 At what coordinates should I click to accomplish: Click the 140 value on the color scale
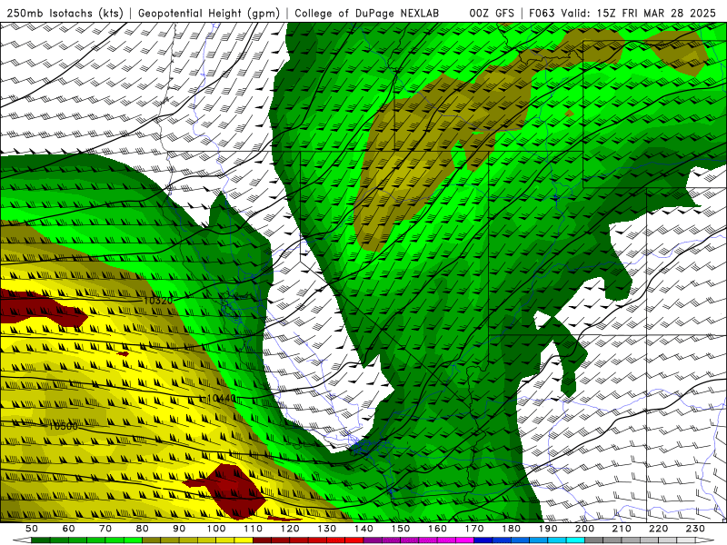[x=363, y=529]
